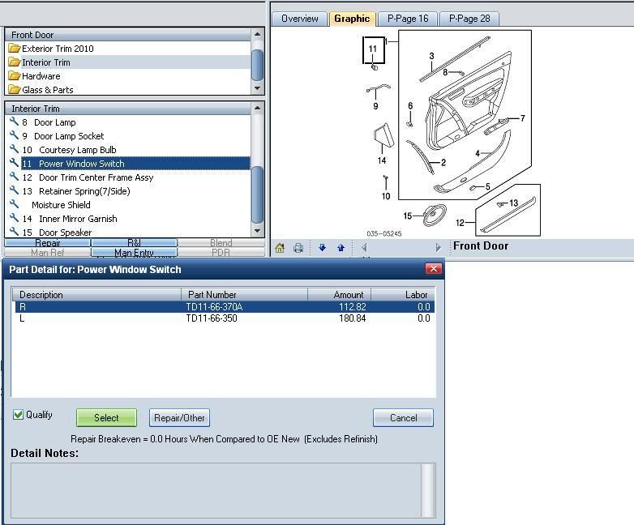Open the P-Page 16 tab
This screenshot has height=525, width=634.
click(x=408, y=19)
